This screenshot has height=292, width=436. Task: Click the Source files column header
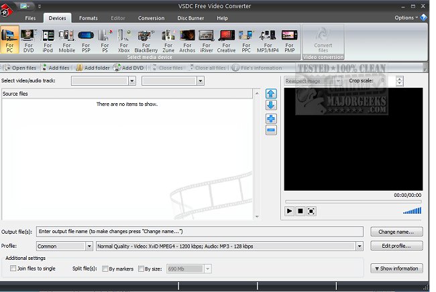click(x=127, y=94)
